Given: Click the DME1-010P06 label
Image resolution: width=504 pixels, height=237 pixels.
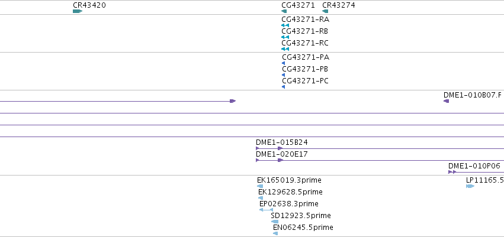Looking at the screenshot, I should click(x=474, y=166).
